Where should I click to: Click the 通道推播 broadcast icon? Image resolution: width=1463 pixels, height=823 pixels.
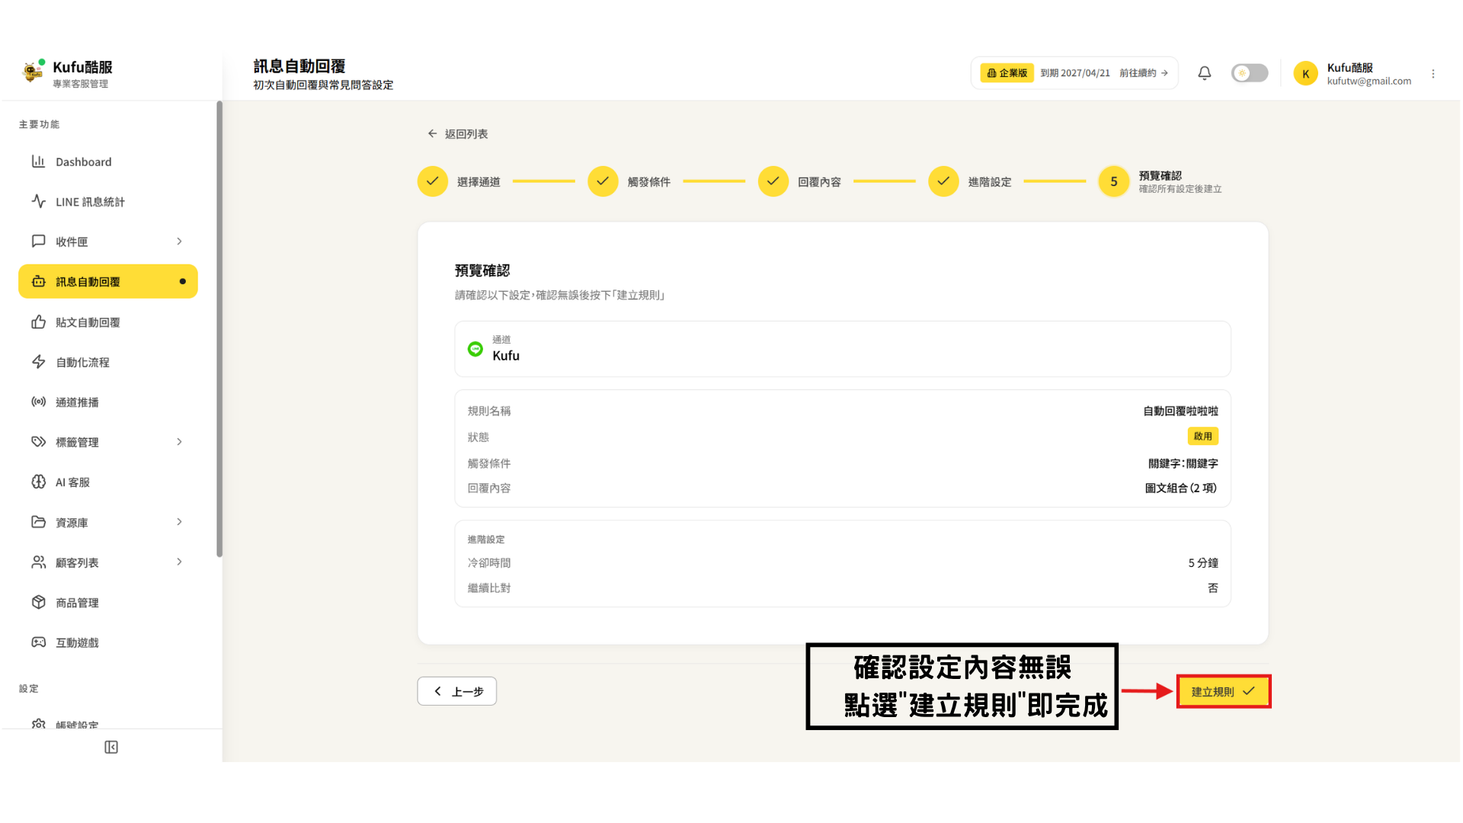38,402
